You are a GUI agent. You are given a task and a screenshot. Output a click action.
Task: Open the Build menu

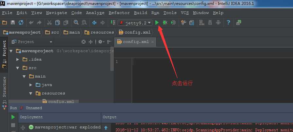140,13
